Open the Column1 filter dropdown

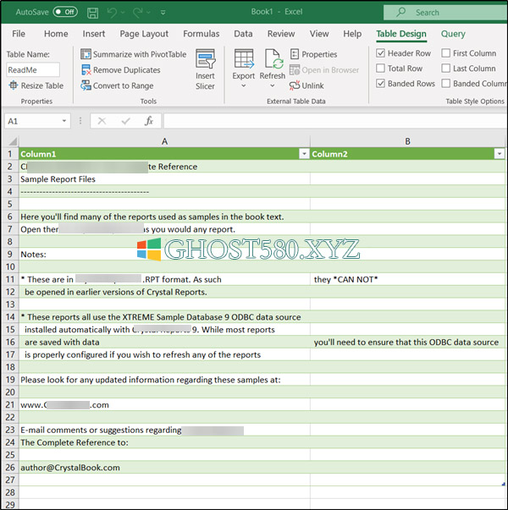(x=304, y=154)
